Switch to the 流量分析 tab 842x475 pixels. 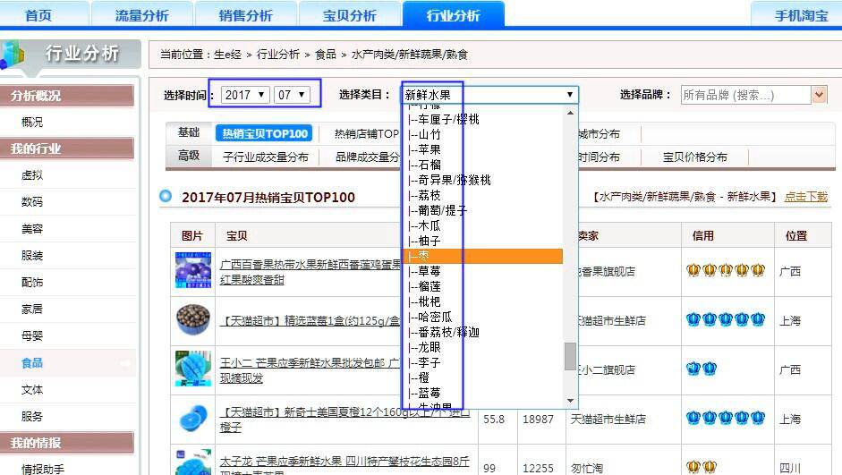pyautogui.click(x=141, y=15)
